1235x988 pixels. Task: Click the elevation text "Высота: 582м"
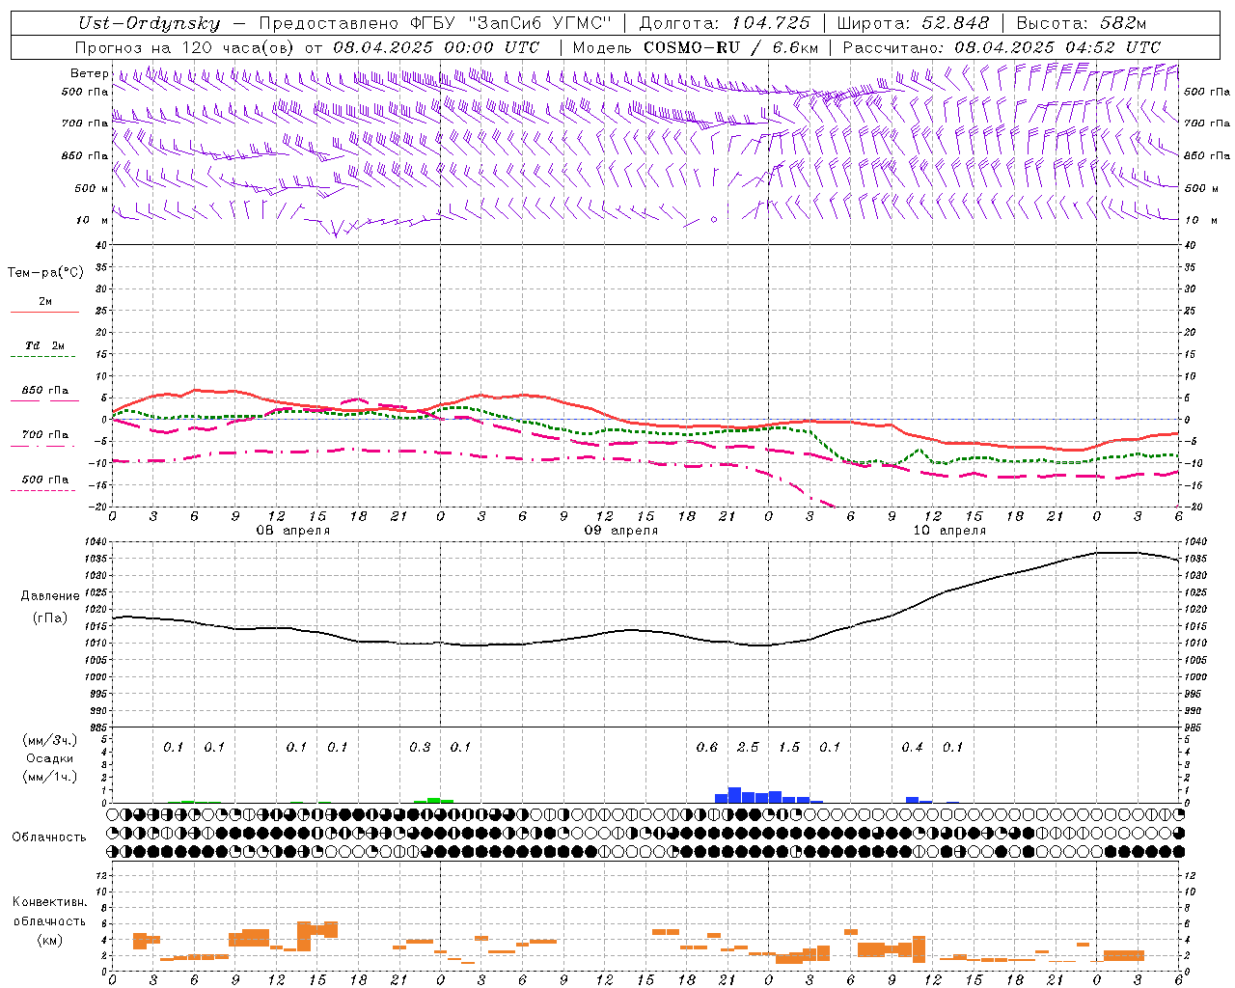tap(1082, 23)
